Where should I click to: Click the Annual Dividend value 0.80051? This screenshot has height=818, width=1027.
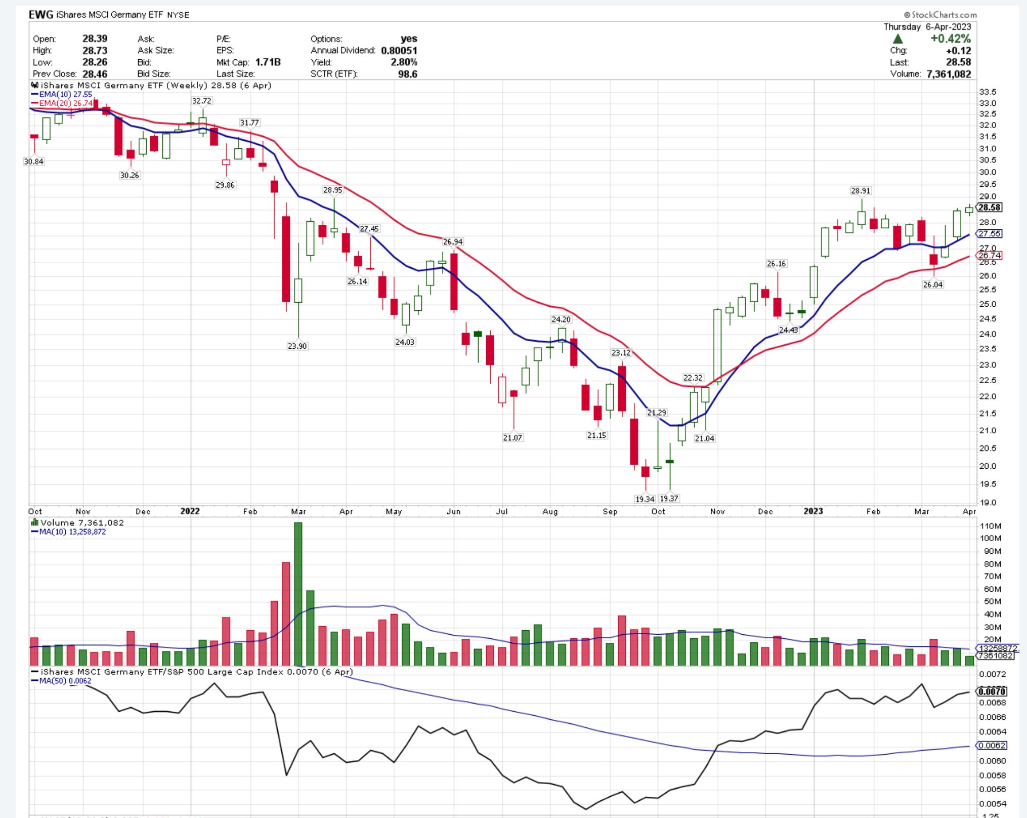(x=399, y=50)
